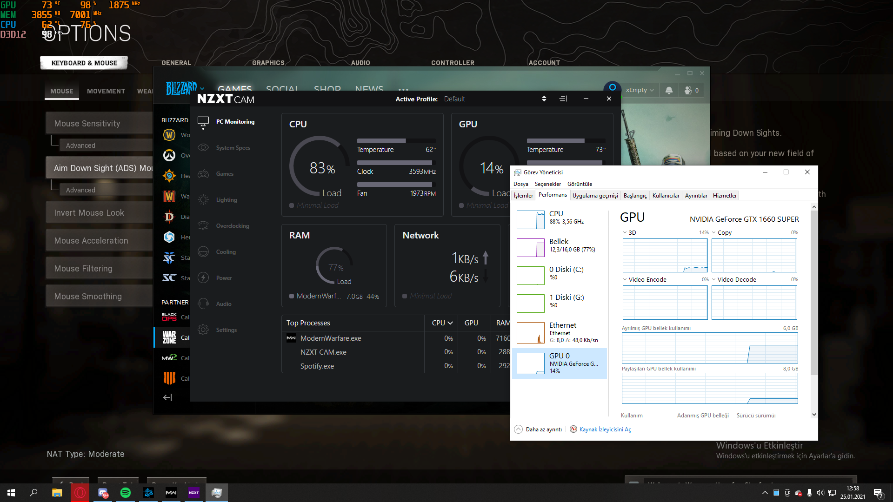Click NZXT CAM.exe in Top Processes
The image size is (893, 502).
pyautogui.click(x=323, y=352)
